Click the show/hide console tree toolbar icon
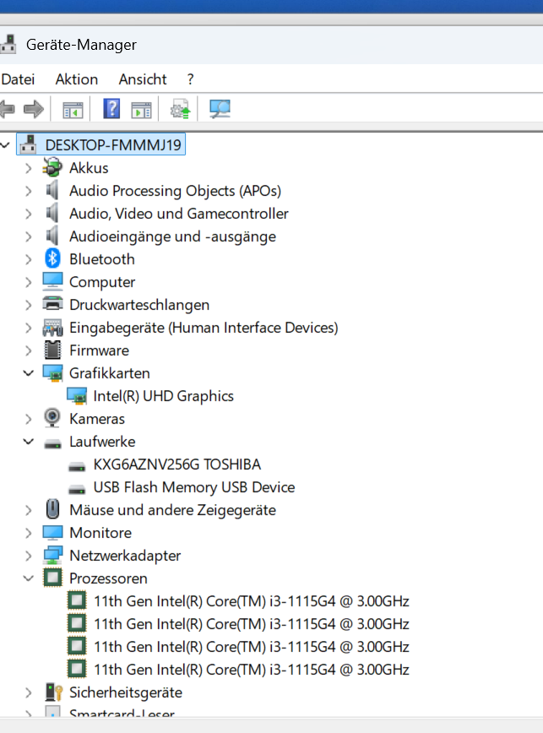 coord(73,110)
